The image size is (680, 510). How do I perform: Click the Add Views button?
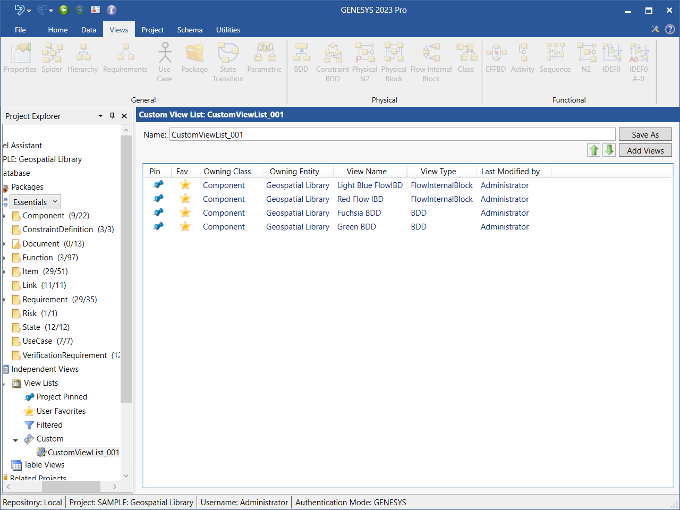(x=645, y=150)
